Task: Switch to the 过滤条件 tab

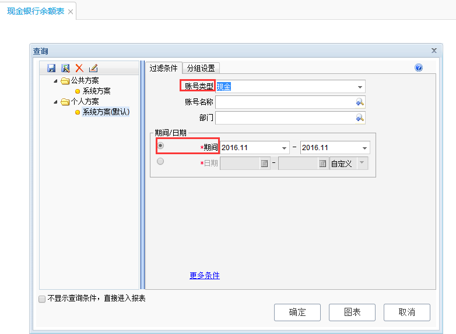Action: click(x=163, y=68)
